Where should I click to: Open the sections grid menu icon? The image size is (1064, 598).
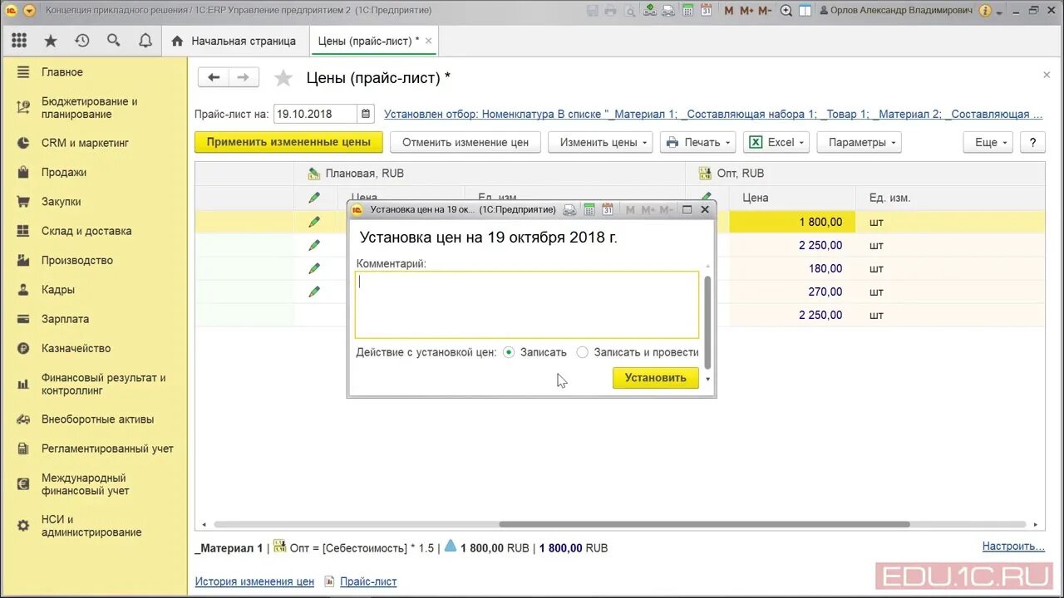[x=19, y=41]
